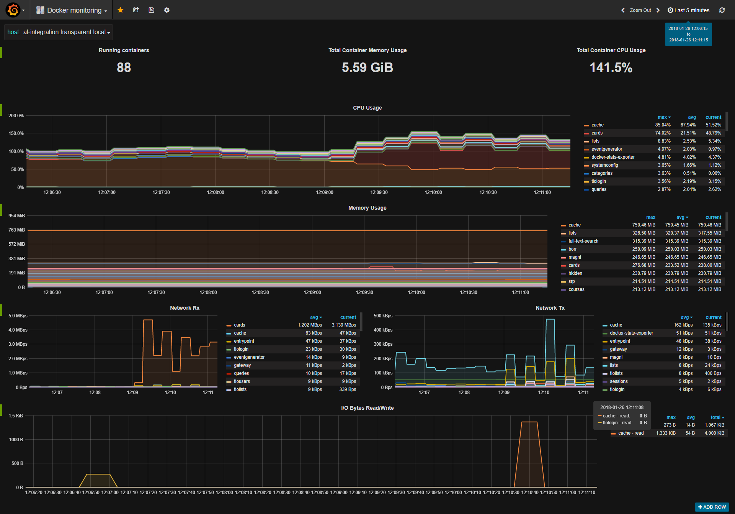Open the Grafana logo main menu
735x514 pixels.
13,10
